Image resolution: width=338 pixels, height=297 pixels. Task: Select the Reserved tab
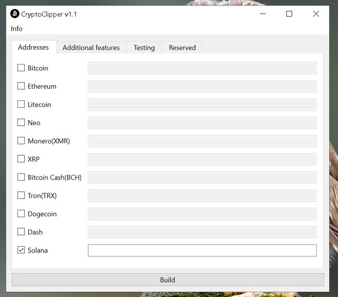182,48
